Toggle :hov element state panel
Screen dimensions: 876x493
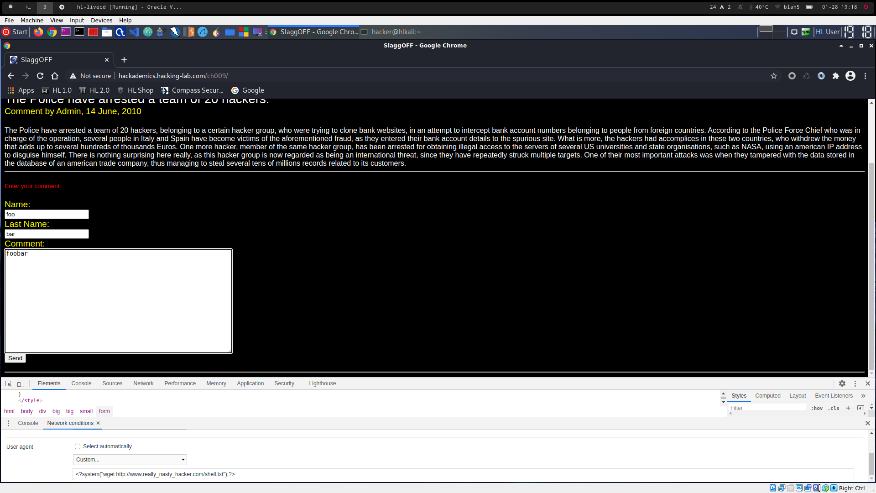click(x=817, y=408)
